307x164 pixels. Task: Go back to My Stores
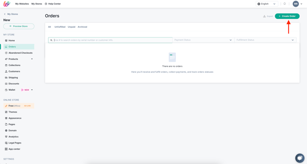(x=11, y=14)
